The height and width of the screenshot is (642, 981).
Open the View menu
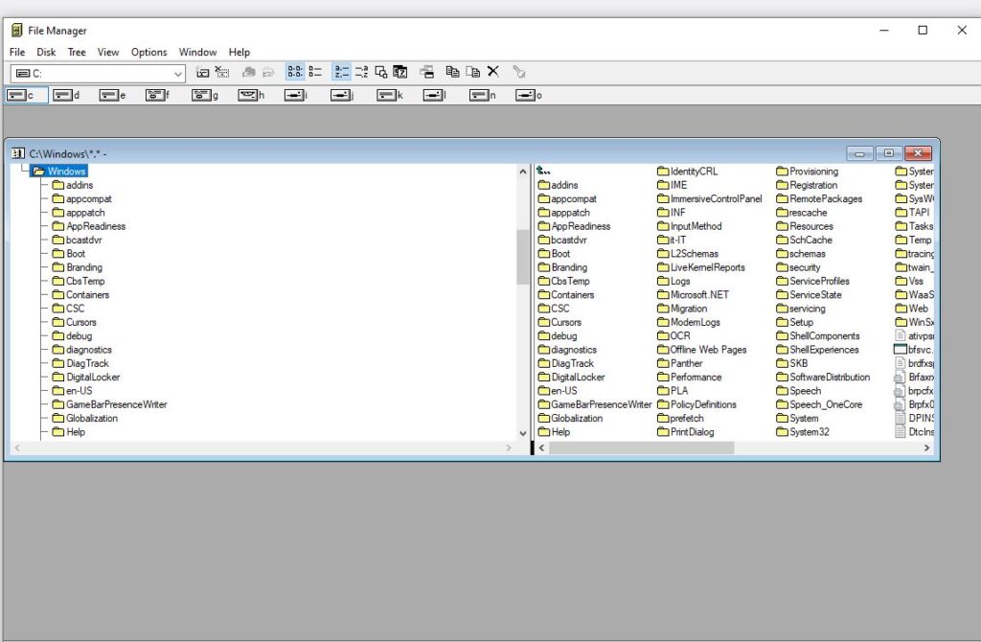click(x=107, y=52)
